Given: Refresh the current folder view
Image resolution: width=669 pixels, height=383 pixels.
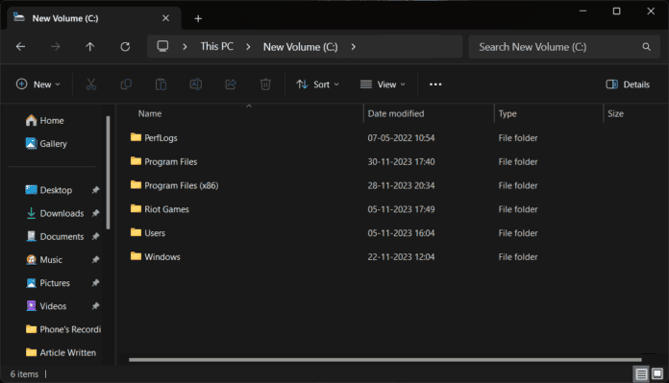Looking at the screenshot, I should pos(125,46).
